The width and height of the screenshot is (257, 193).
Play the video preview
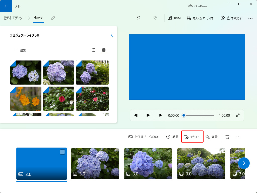pos(148,115)
